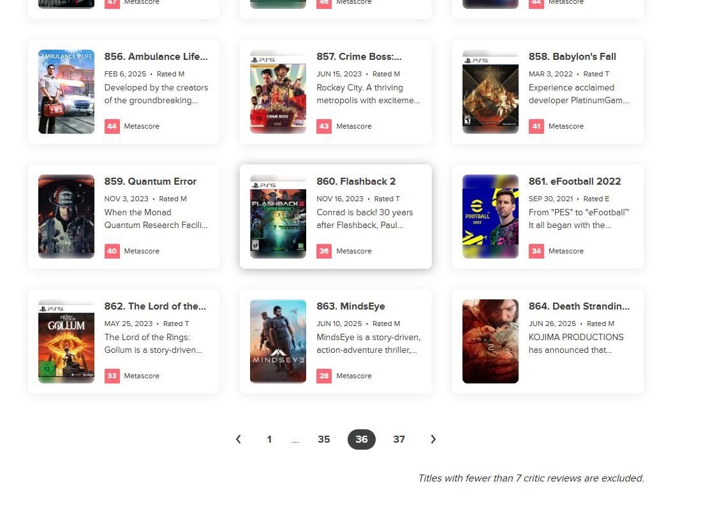This screenshot has width=717, height=514.
Task: Click the NOV 3, 2023 release date
Action: pyautogui.click(x=126, y=199)
